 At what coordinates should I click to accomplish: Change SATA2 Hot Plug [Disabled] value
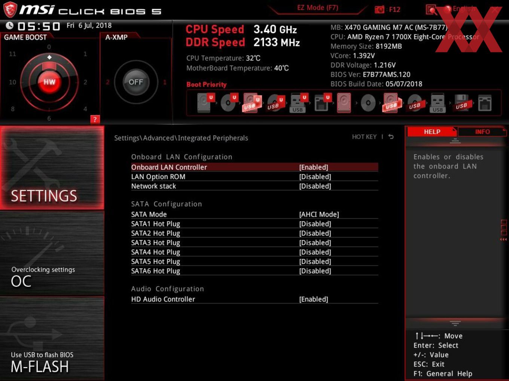click(315, 233)
